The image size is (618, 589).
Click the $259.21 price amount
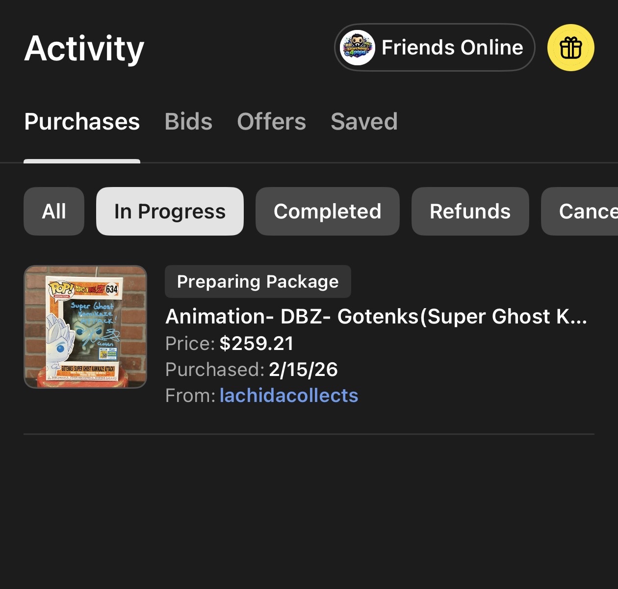256,344
